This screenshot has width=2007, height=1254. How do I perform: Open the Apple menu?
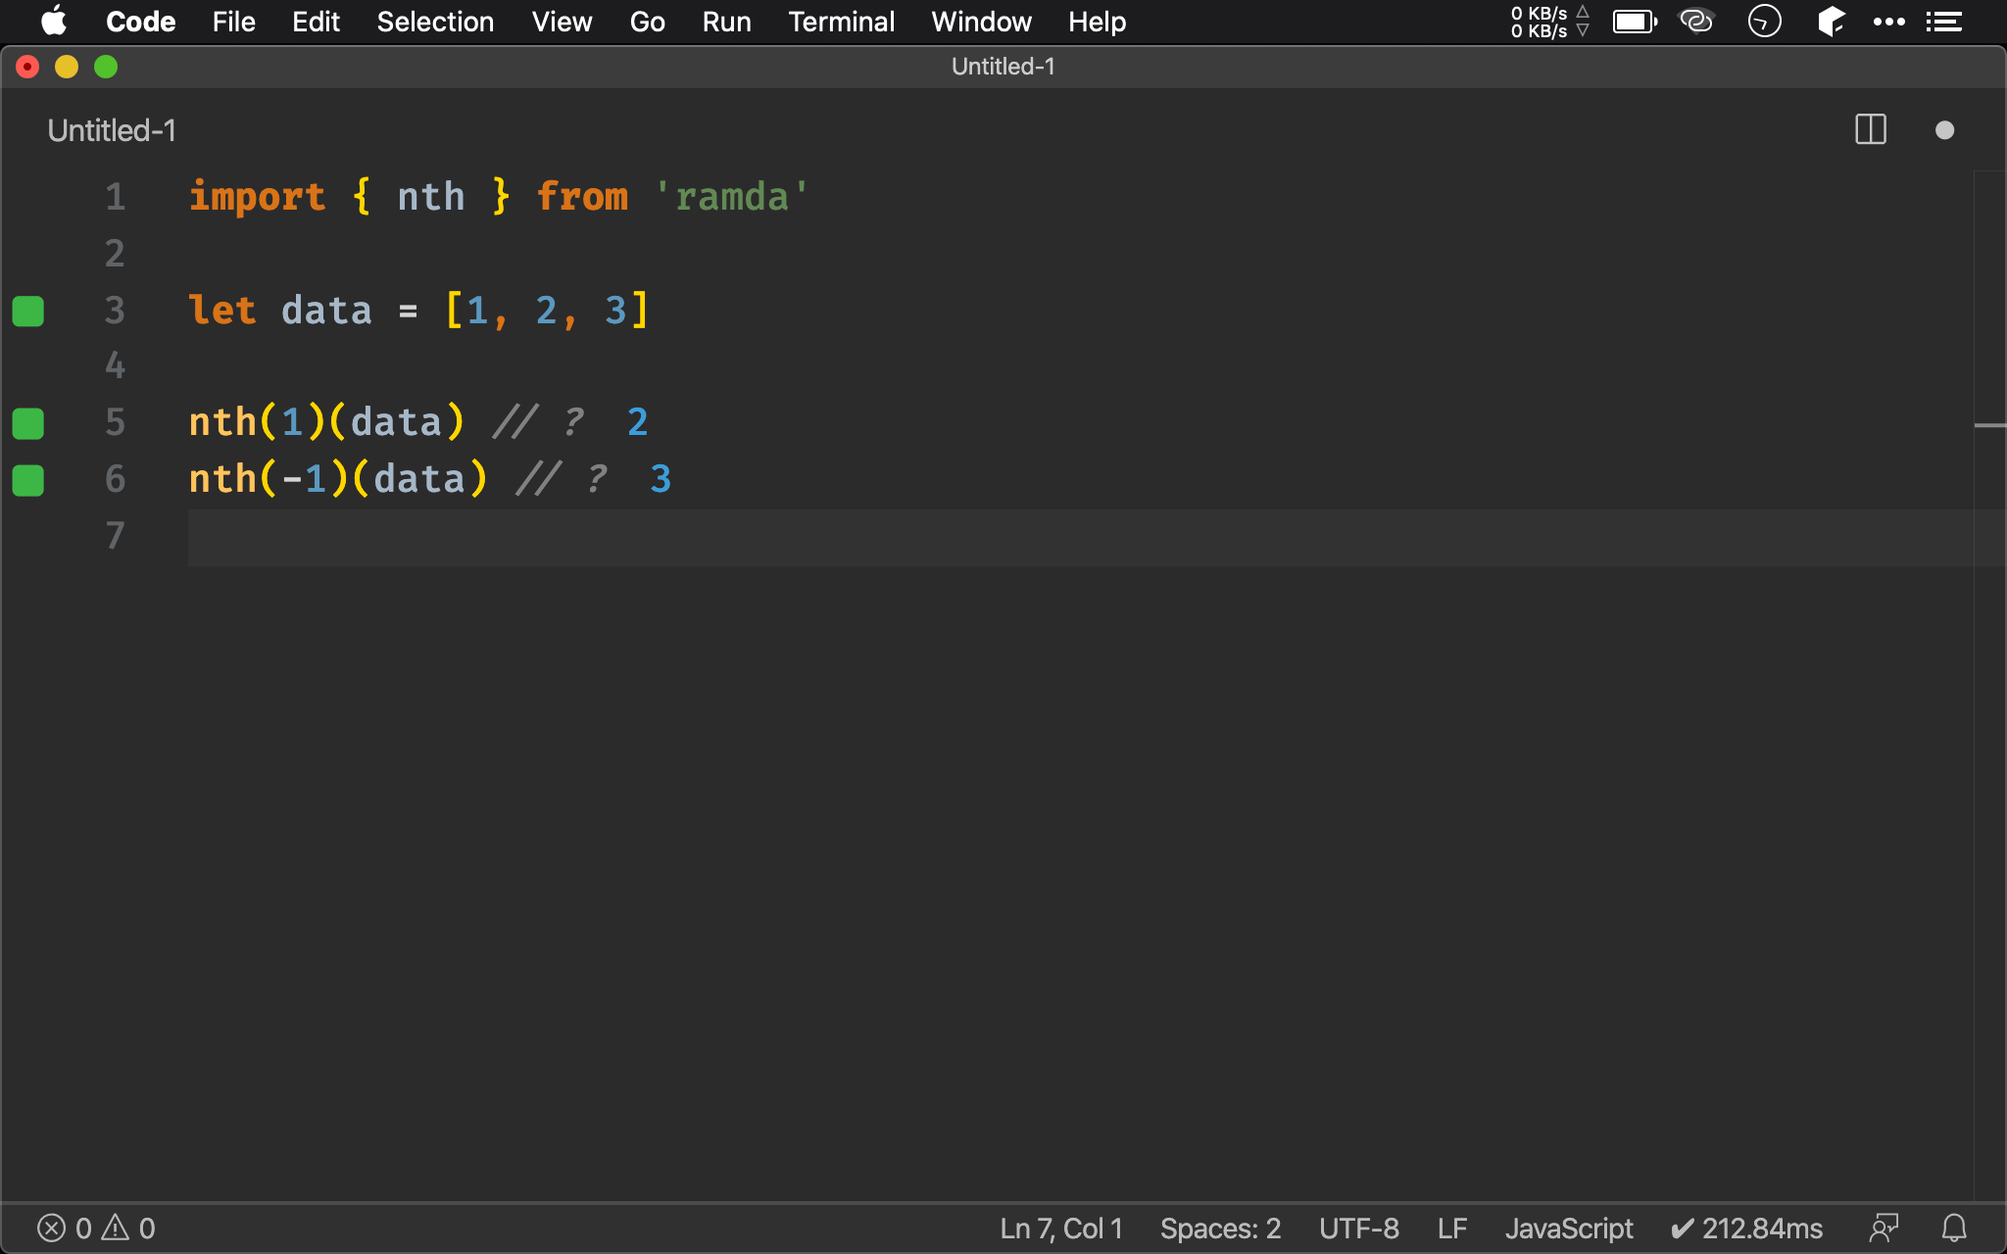(54, 22)
